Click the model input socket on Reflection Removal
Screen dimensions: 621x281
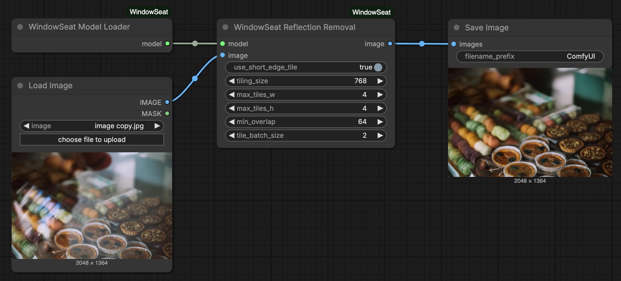[223, 43]
